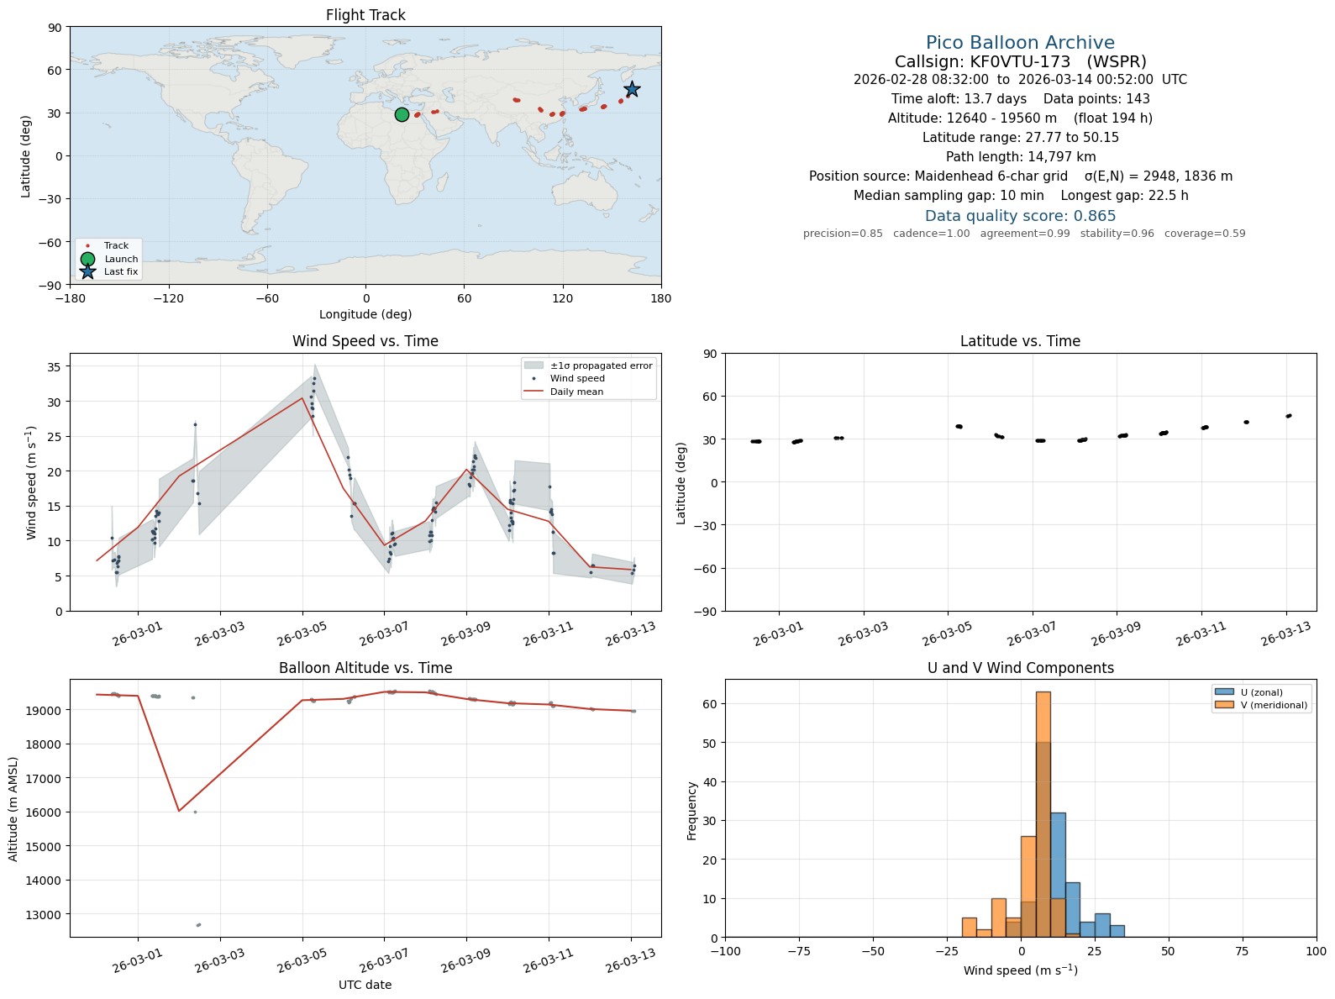Click the 'UTC date' axis label
1335x999 pixels.
click(x=365, y=985)
